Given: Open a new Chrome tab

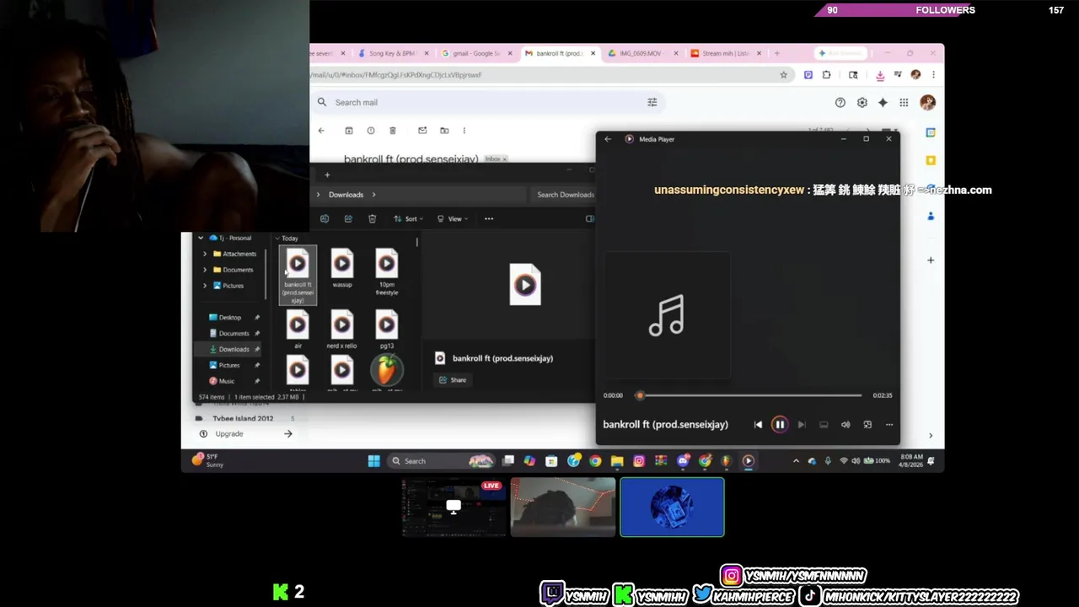Looking at the screenshot, I should pyautogui.click(x=777, y=53).
